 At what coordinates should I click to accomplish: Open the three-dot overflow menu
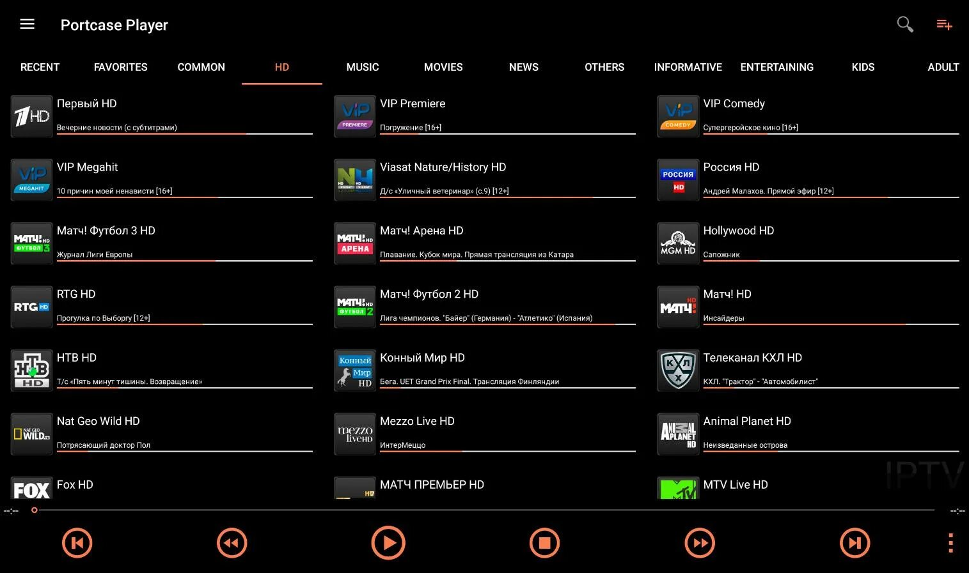point(951,543)
